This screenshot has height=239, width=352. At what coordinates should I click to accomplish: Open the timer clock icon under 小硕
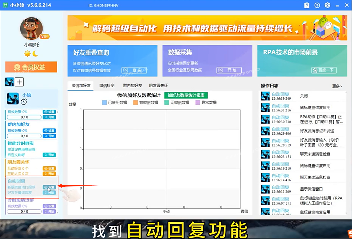pyautogui.click(x=24, y=102)
